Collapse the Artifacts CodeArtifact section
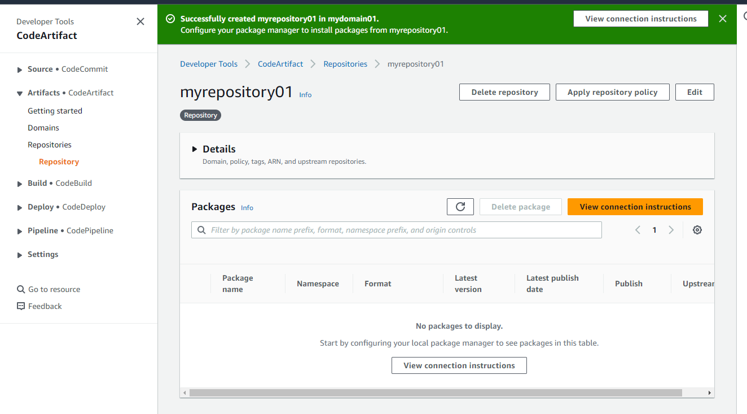Screen dimensions: 747x414 point(21,93)
